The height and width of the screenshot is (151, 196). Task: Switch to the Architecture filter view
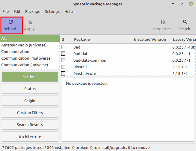coord(30,137)
